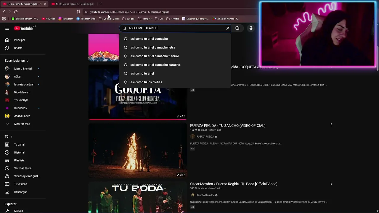The width and height of the screenshot is (379, 213).
Task: Open the 'ver' bookmark folder
Action: (x=159, y=19)
